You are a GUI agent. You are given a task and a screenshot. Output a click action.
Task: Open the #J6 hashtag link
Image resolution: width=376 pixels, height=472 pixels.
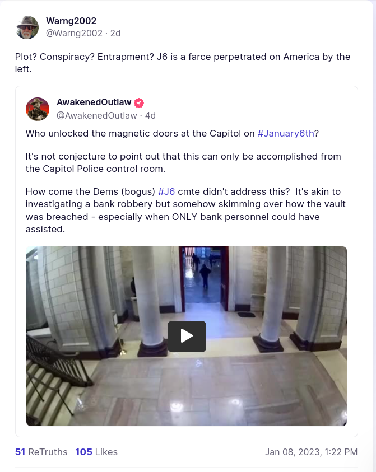(x=166, y=191)
